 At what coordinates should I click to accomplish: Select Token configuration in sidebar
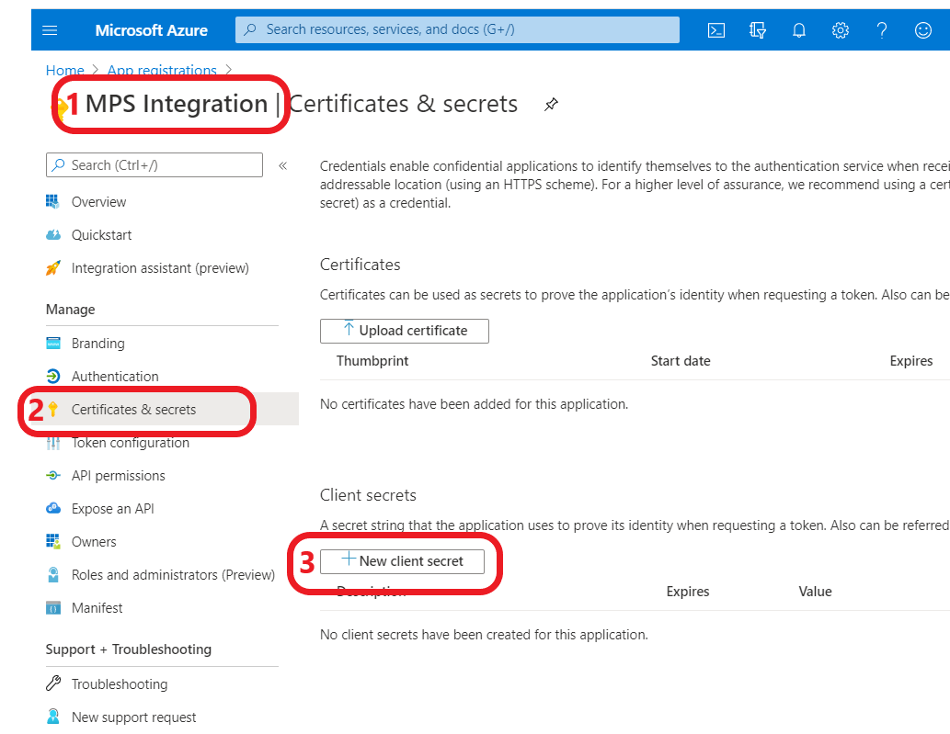[x=130, y=443]
